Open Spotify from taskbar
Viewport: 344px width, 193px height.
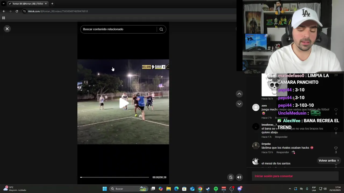coord(216,189)
